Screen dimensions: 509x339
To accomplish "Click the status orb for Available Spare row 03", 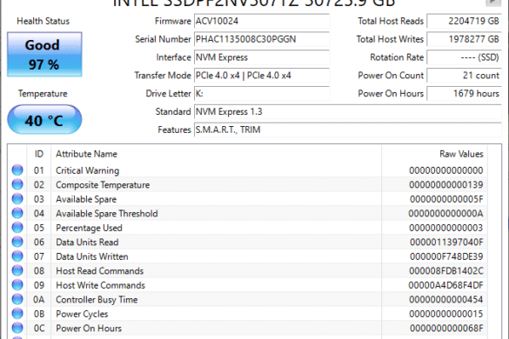I will (17, 198).
